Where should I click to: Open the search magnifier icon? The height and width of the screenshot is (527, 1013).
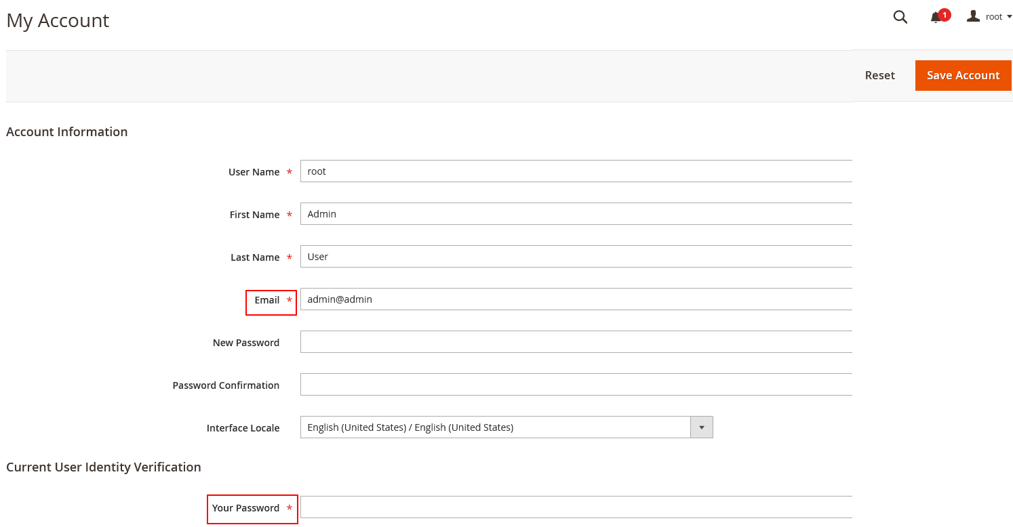900,17
